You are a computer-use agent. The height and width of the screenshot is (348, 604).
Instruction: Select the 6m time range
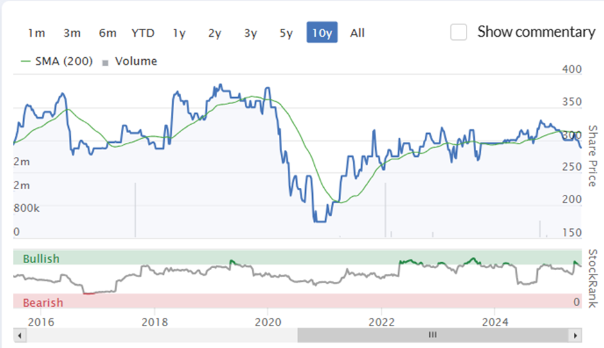(107, 33)
